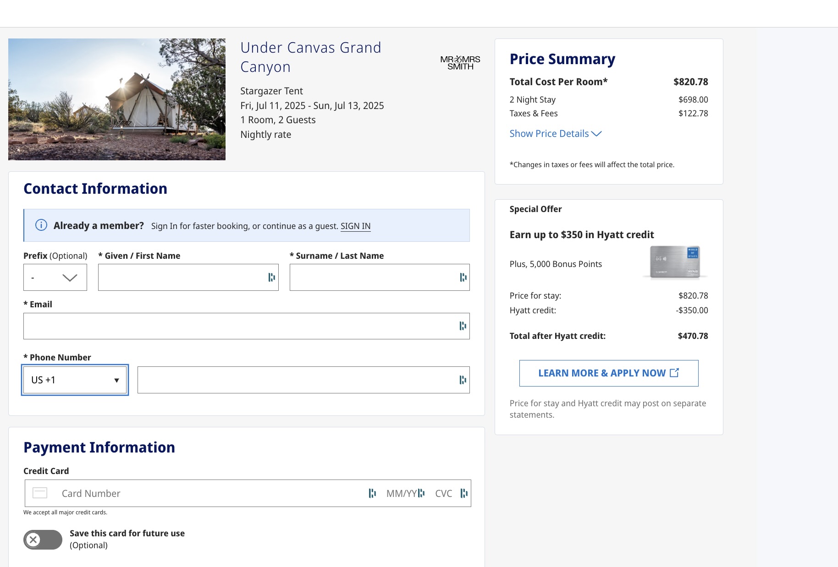
Task: Click the SIGN IN link
Action: coord(355,226)
